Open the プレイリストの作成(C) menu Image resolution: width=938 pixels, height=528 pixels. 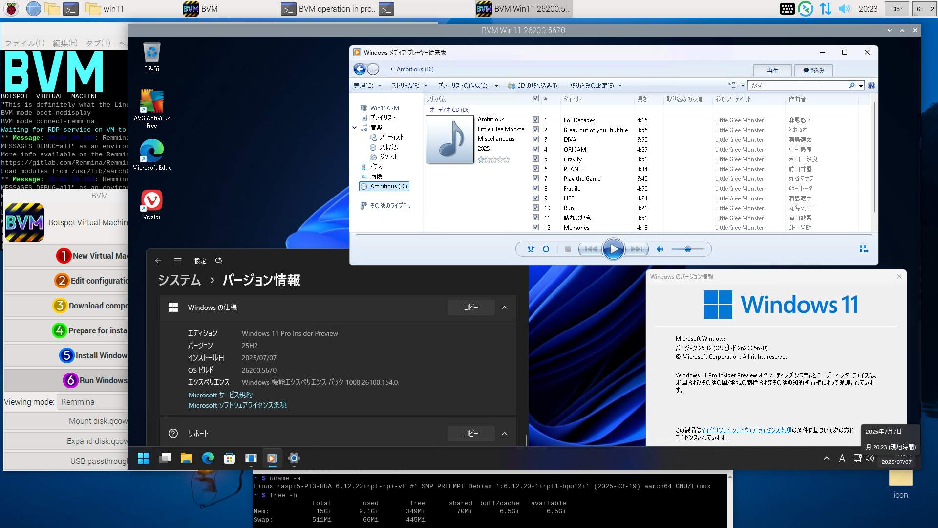point(468,86)
